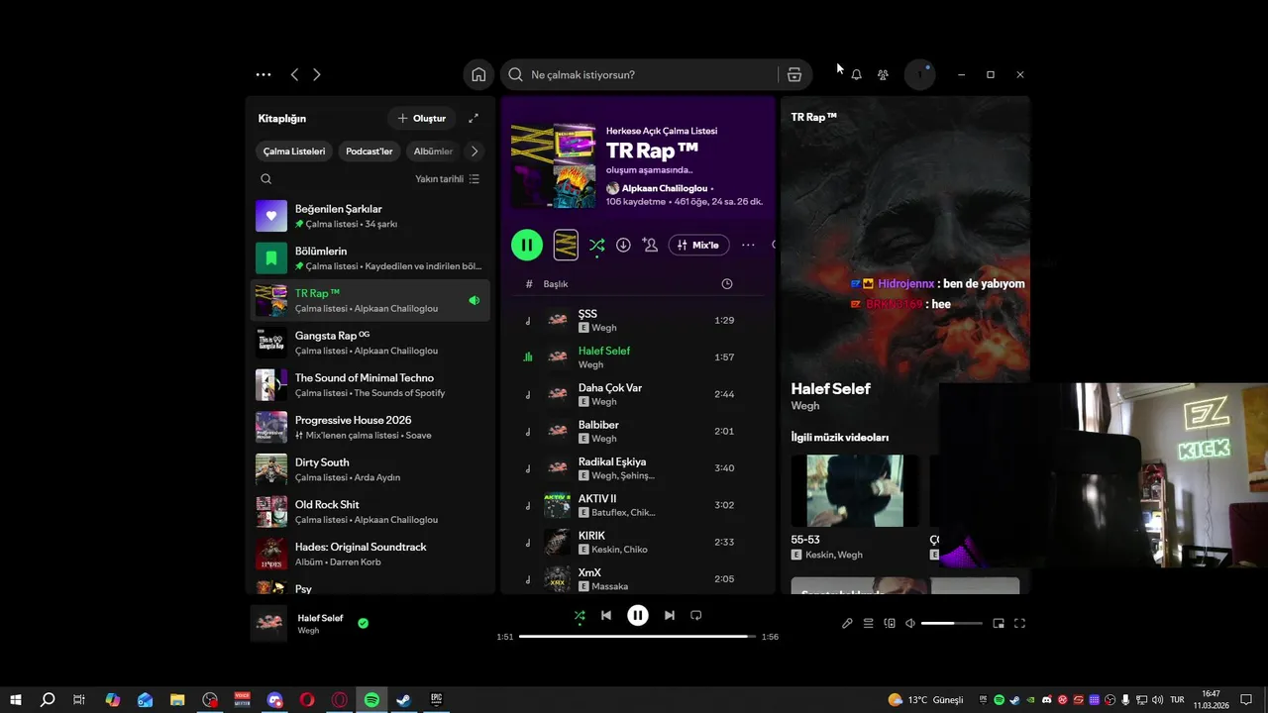Filter library by Çalma Listeleri

tap(294, 152)
